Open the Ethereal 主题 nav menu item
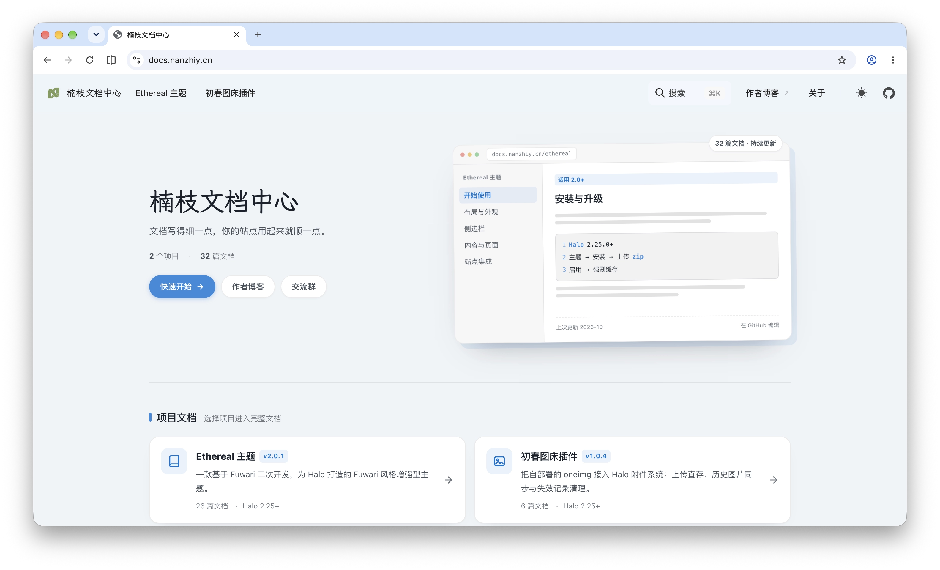Image resolution: width=940 pixels, height=570 pixels. (161, 93)
